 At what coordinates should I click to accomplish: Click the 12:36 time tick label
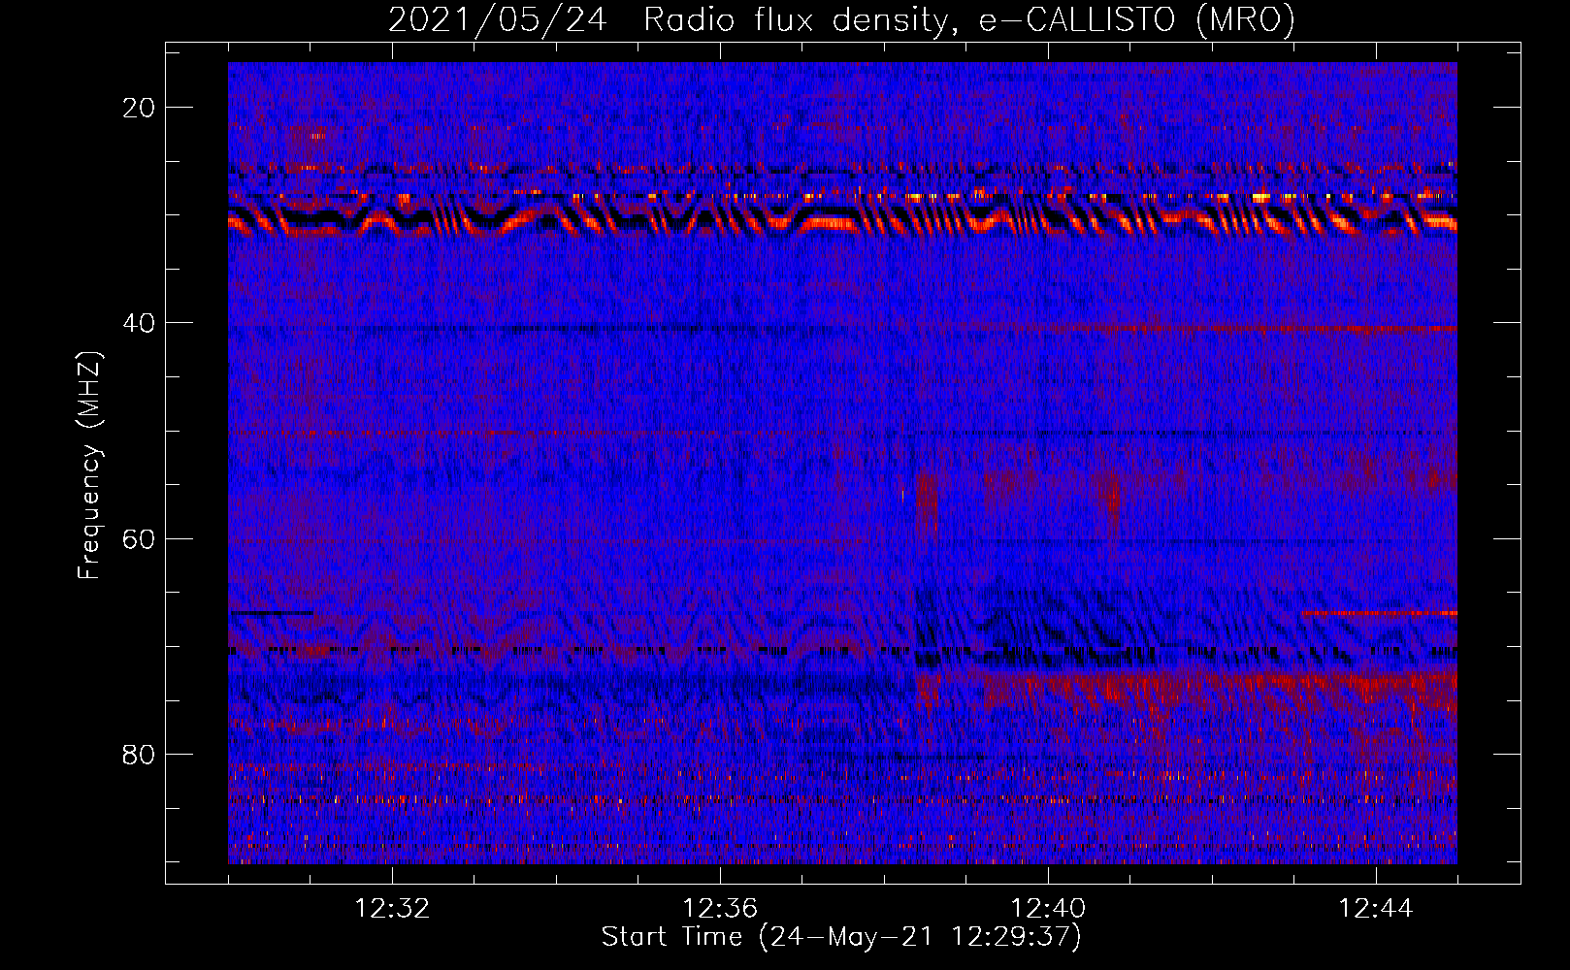point(720,909)
